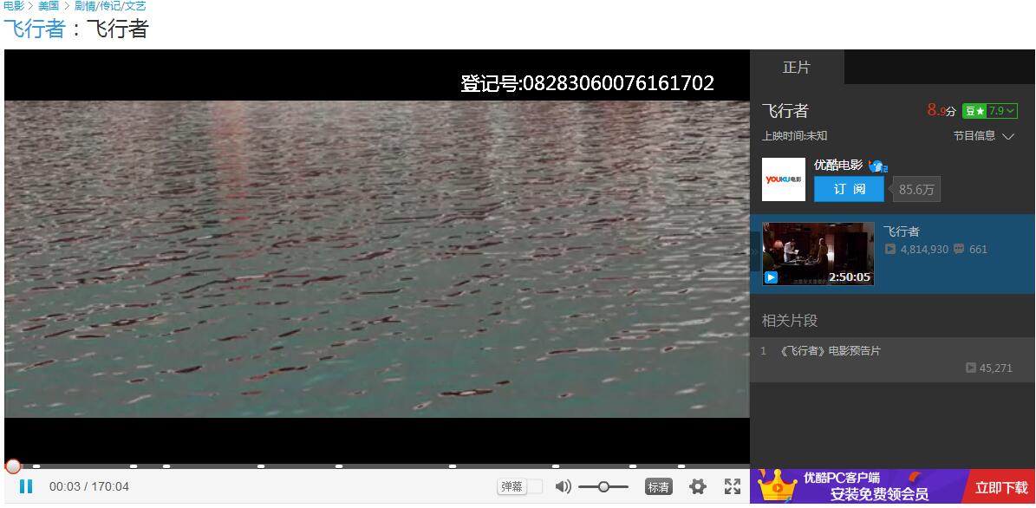Image resolution: width=1036 pixels, height=508 pixels.
Task: Click the 订阅 subscribe button
Action: pos(848,189)
